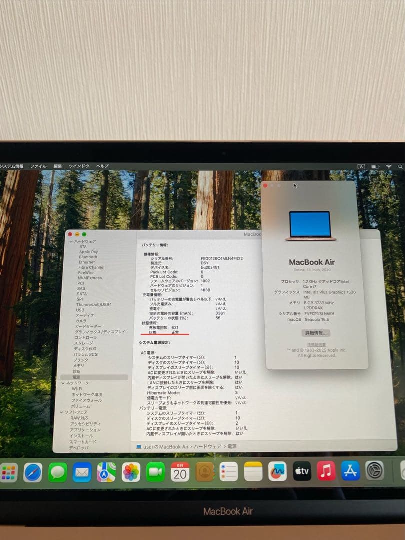Viewport: 405px width, 540px height.
Task: Select インストール in the sidebar
Action: pyautogui.click(x=81, y=435)
